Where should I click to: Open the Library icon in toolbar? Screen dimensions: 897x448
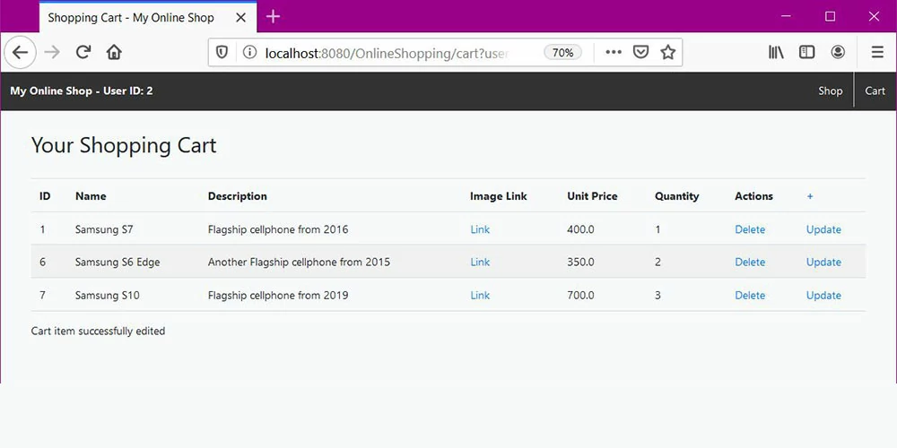coord(776,53)
